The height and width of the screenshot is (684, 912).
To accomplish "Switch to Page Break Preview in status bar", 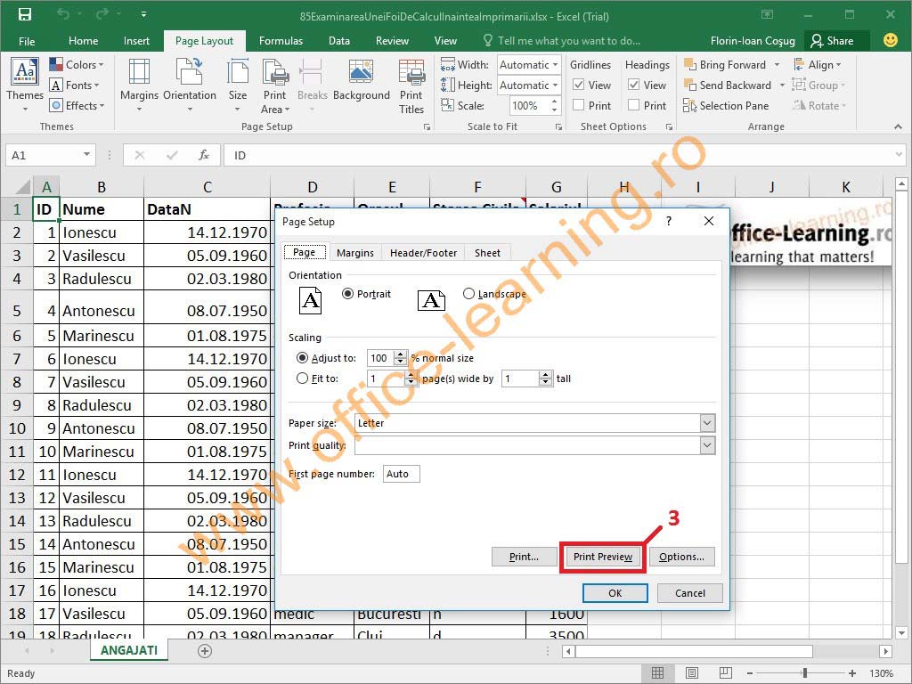I will [725, 673].
